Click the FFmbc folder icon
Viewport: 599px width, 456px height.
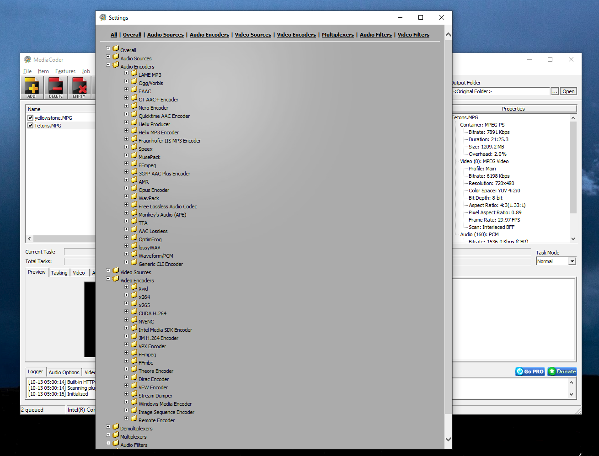[134, 361]
